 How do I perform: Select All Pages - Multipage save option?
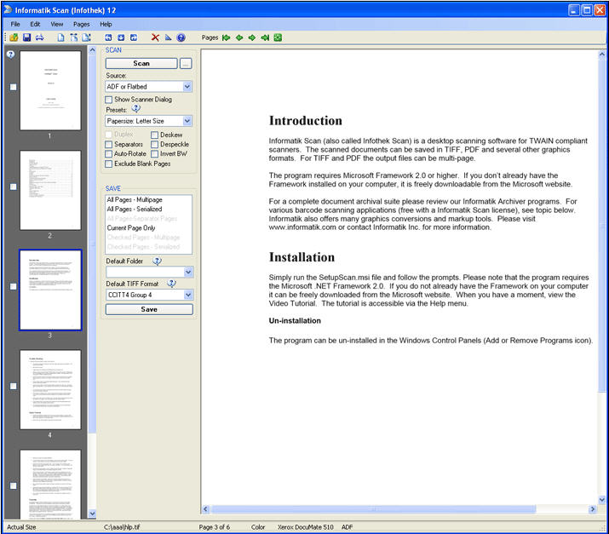[135, 199]
